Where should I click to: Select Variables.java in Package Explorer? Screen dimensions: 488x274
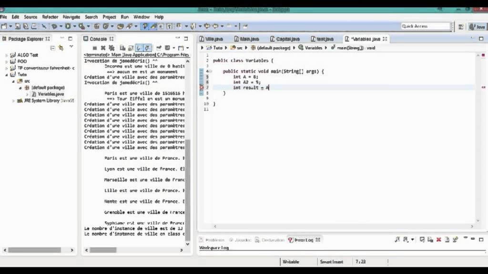pyautogui.click(x=48, y=94)
